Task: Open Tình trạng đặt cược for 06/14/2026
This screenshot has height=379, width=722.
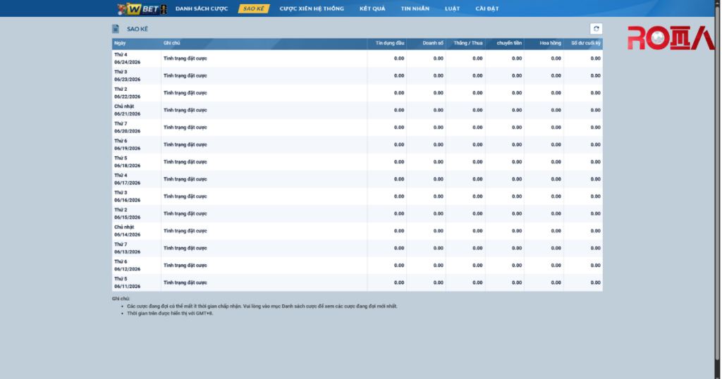Action: coord(185,231)
